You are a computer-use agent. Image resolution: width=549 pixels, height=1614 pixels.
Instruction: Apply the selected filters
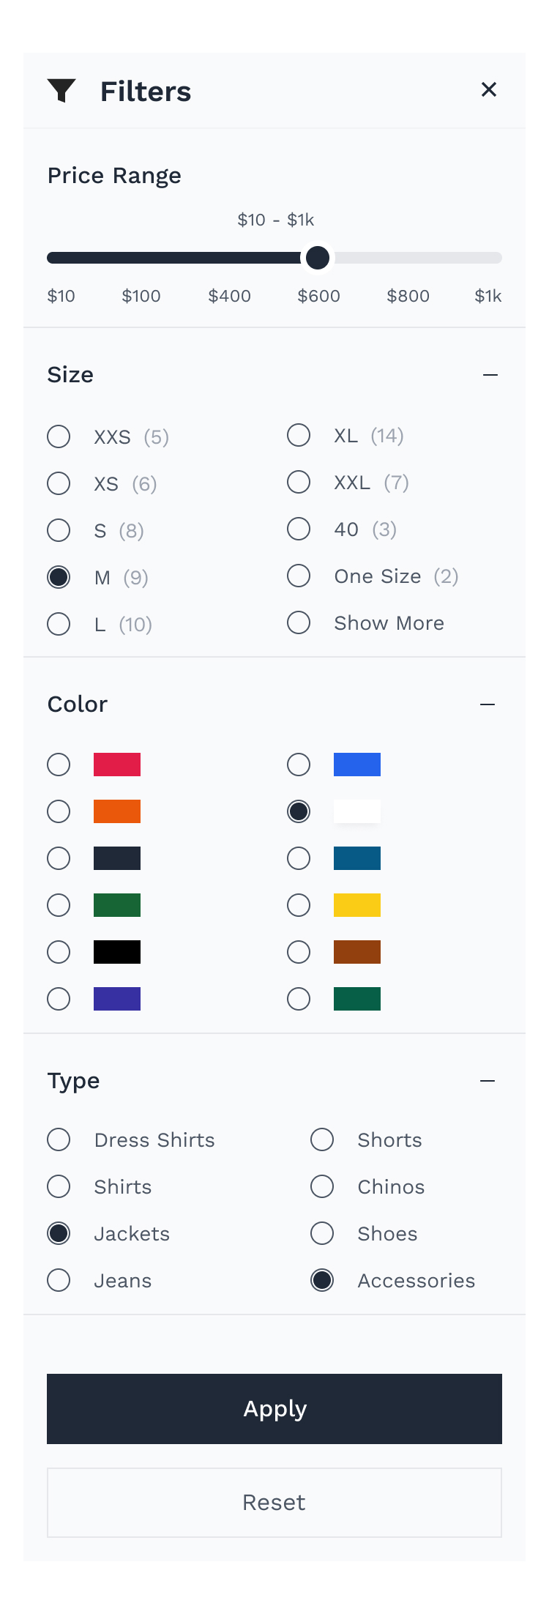pos(274,1409)
